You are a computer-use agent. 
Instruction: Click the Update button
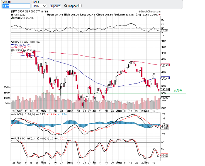55,6
